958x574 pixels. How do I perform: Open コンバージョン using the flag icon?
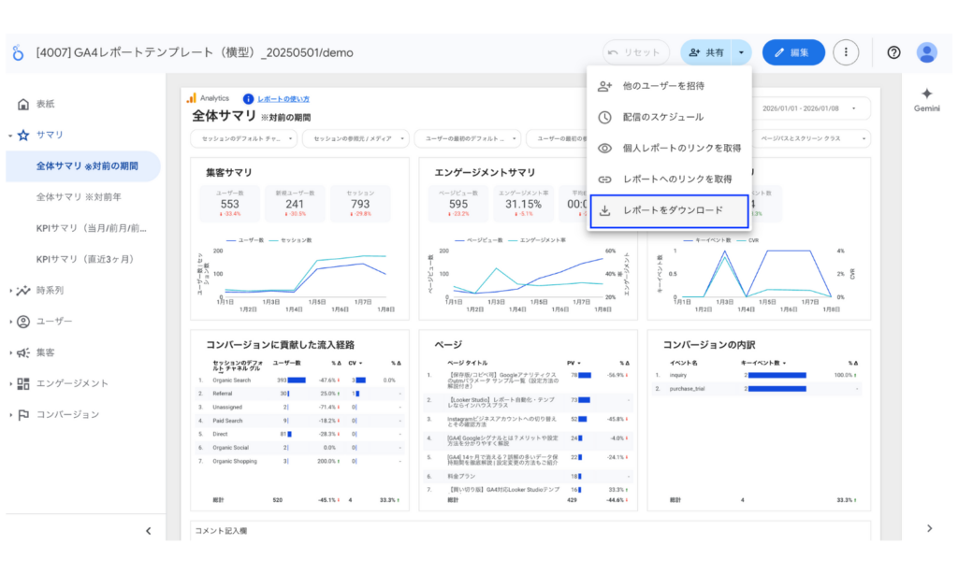tap(23, 413)
